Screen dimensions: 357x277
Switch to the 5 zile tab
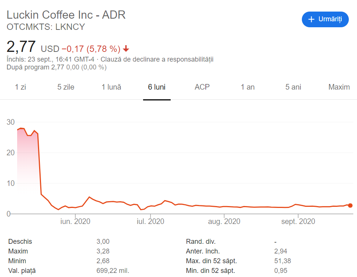[66, 87]
